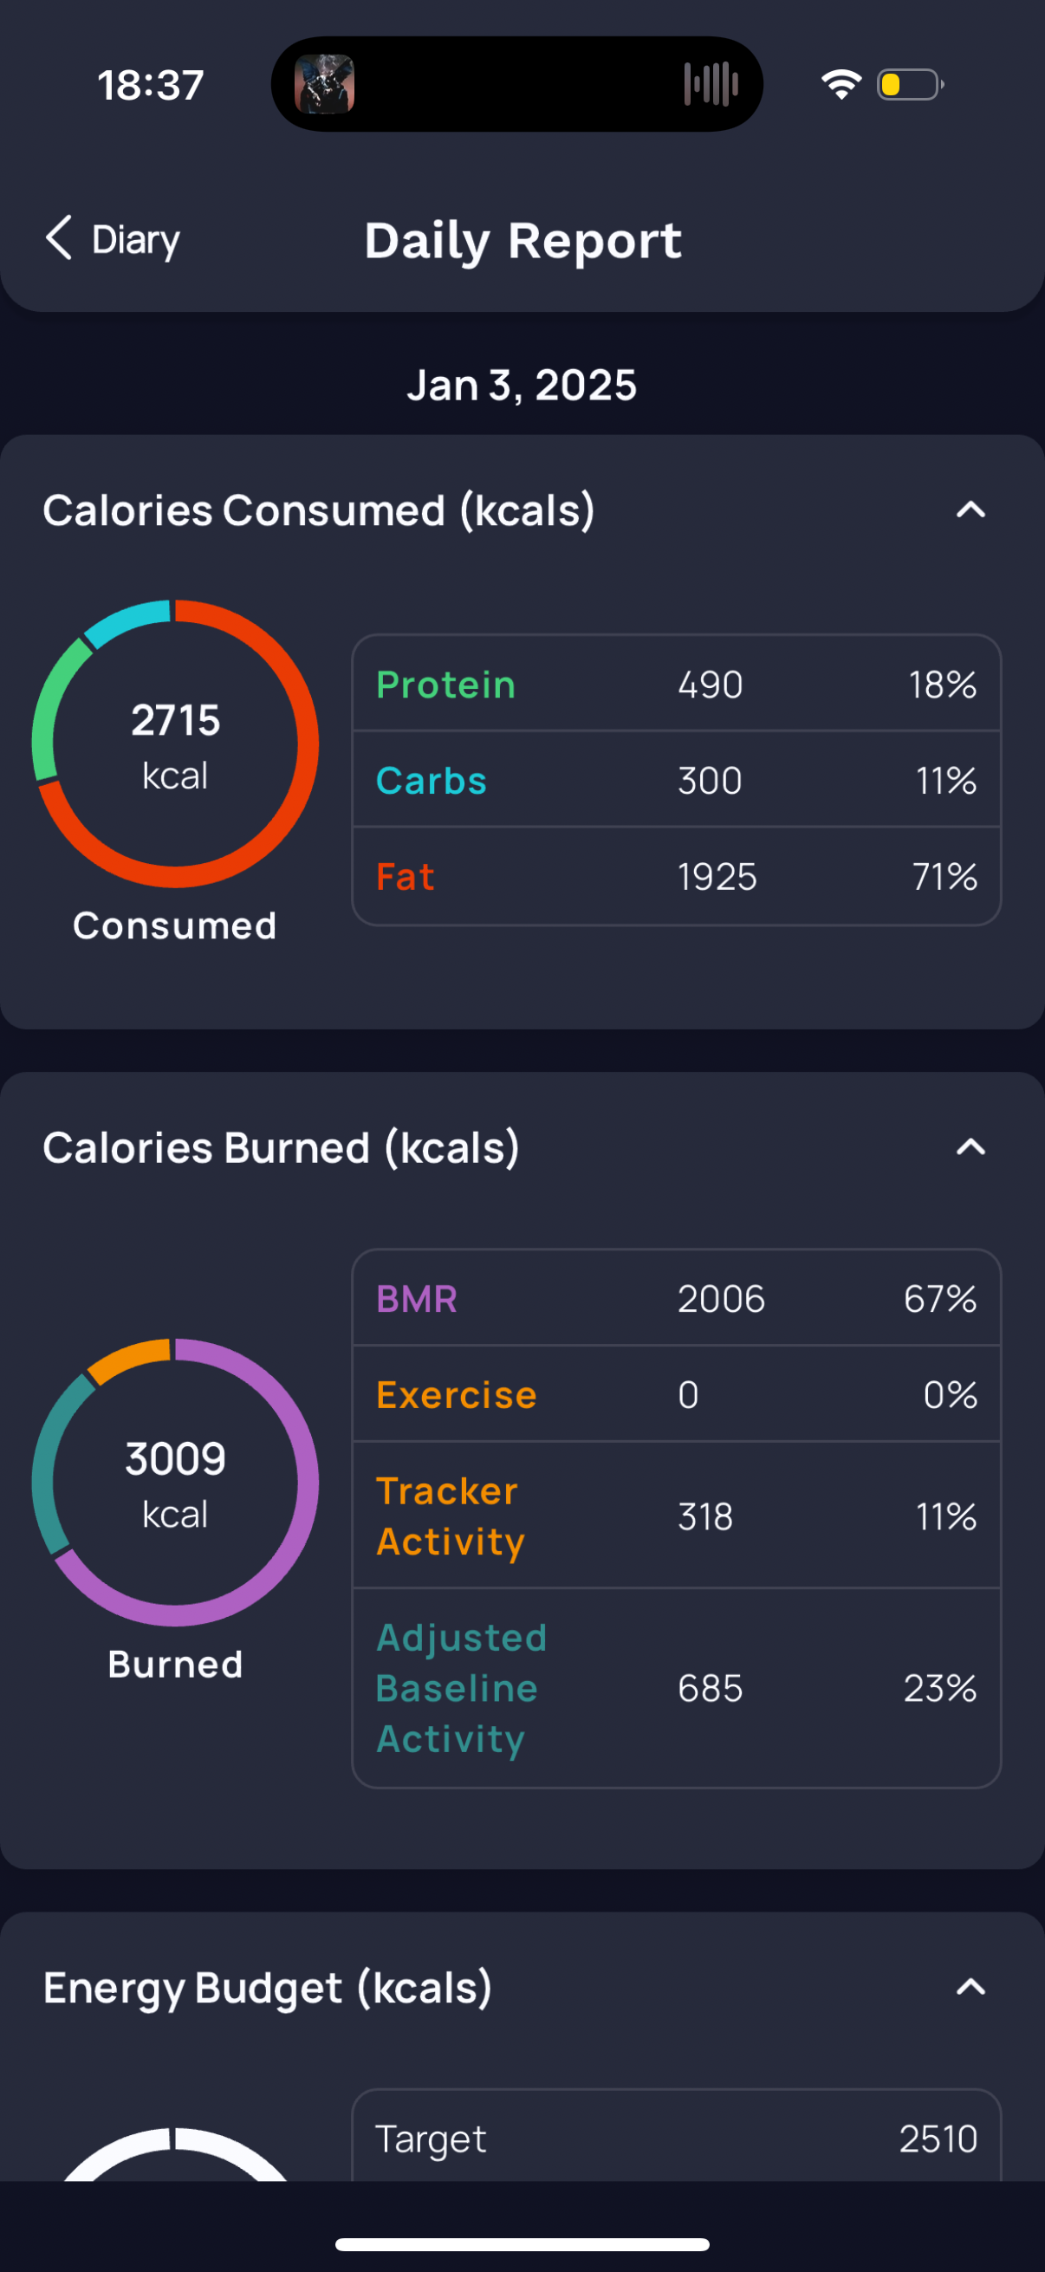This screenshot has width=1045, height=2272.
Task: Select the Protein row
Action: pos(677,685)
